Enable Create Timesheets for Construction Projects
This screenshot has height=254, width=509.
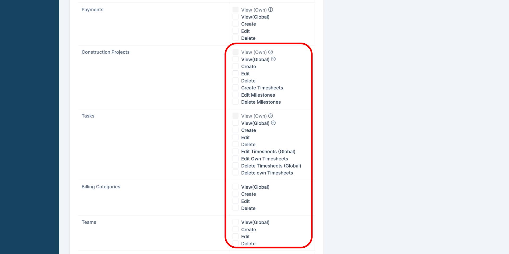235,88
